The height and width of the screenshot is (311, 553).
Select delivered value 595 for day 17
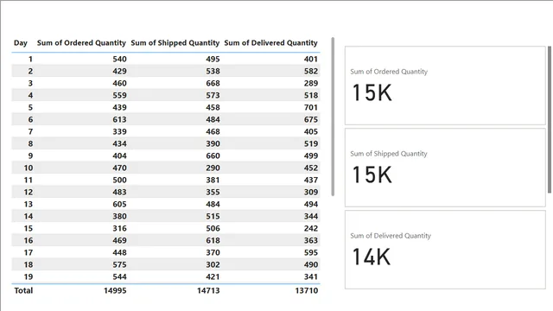pos(311,252)
